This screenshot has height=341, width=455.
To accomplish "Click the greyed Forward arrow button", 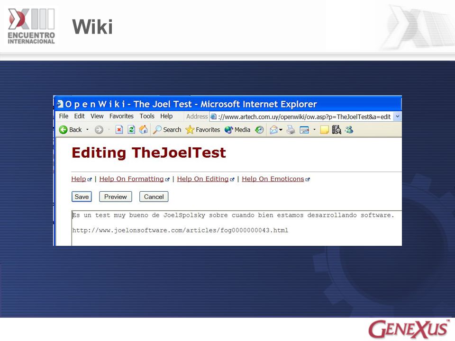I will pyautogui.click(x=99, y=130).
